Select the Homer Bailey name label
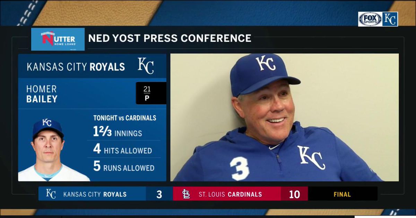 click(x=42, y=94)
